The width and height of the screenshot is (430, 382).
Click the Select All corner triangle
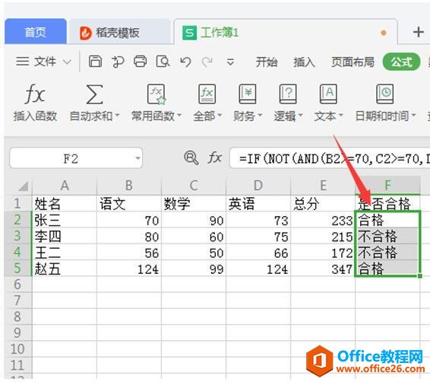24,186
